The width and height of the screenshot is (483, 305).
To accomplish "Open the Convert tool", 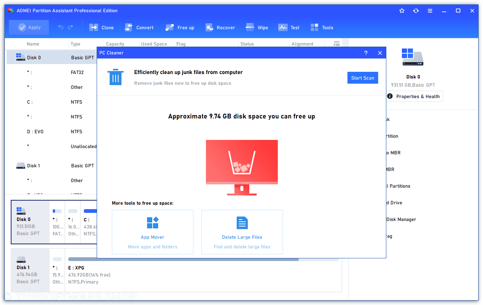I will [139, 27].
